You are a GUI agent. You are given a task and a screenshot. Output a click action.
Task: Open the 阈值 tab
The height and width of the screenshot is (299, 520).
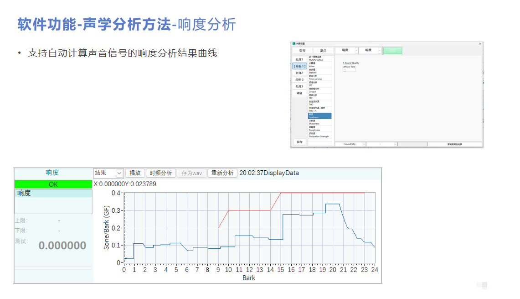[299, 93]
